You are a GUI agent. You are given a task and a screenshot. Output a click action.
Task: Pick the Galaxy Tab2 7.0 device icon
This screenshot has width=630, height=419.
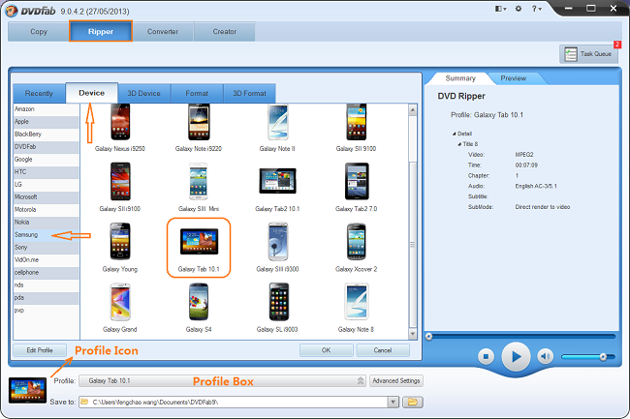[x=357, y=181]
